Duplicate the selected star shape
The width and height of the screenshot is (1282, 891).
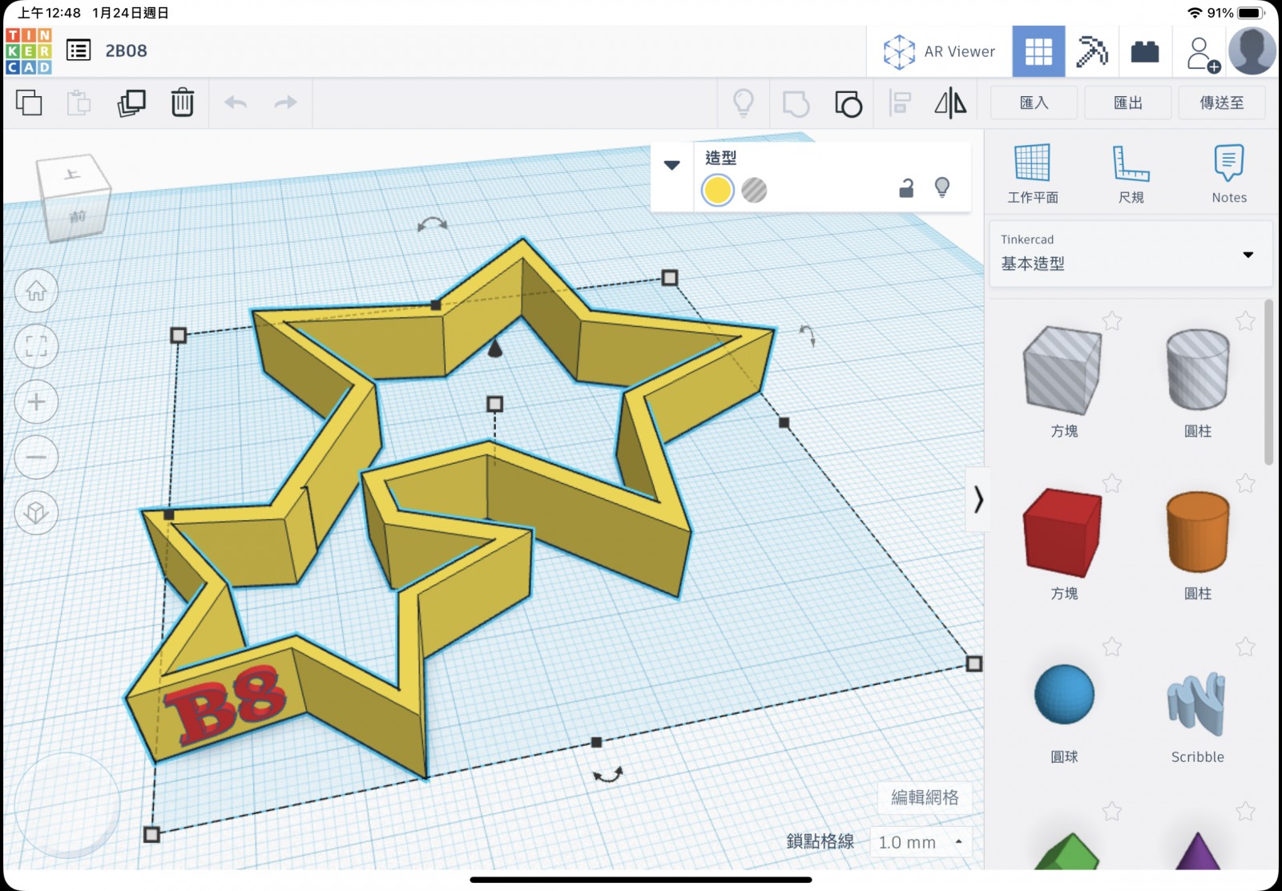[131, 103]
